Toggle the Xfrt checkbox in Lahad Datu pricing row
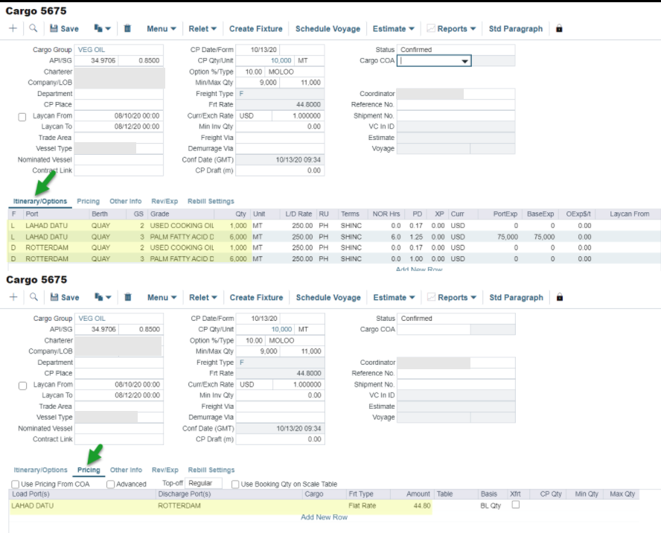The image size is (661, 533). pos(515,505)
